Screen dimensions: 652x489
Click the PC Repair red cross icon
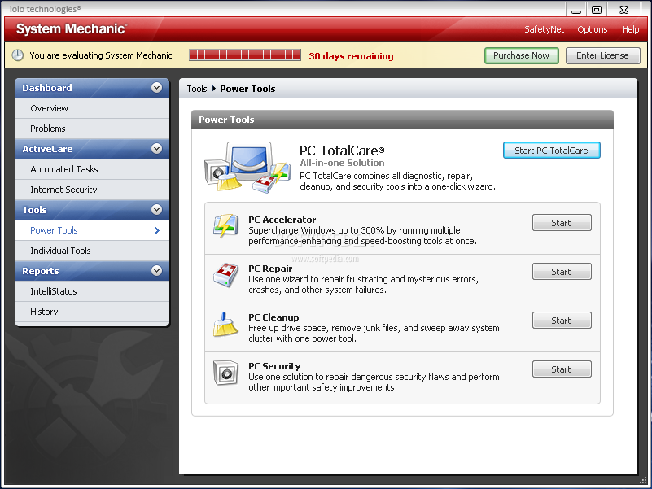click(x=225, y=275)
